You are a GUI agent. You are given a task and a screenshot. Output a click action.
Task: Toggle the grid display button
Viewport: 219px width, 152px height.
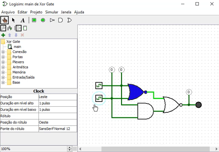click(75, 149)
